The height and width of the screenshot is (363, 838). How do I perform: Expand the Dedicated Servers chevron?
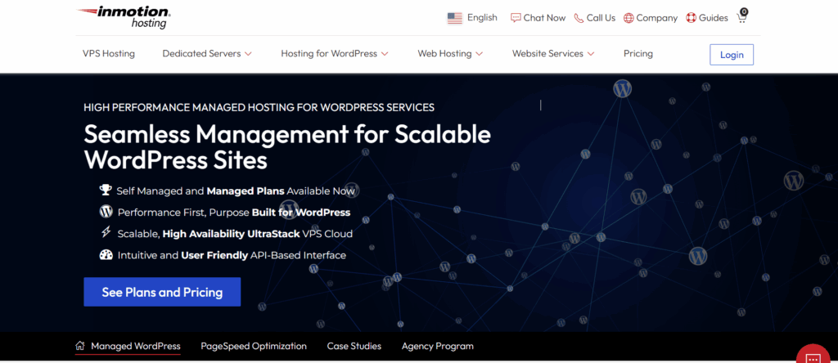pos(248,54)
